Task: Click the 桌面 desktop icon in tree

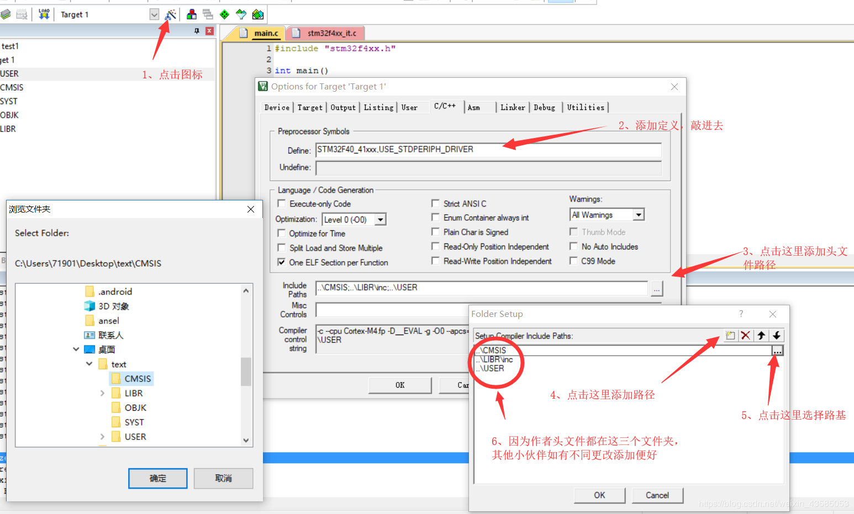Action: [x=89, y=349]
